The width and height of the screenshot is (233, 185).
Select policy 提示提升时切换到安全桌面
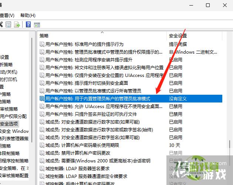click(x=87, y=83)
